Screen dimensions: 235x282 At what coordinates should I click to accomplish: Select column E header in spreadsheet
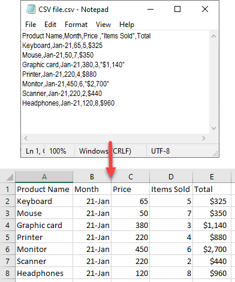click(212, 177)
